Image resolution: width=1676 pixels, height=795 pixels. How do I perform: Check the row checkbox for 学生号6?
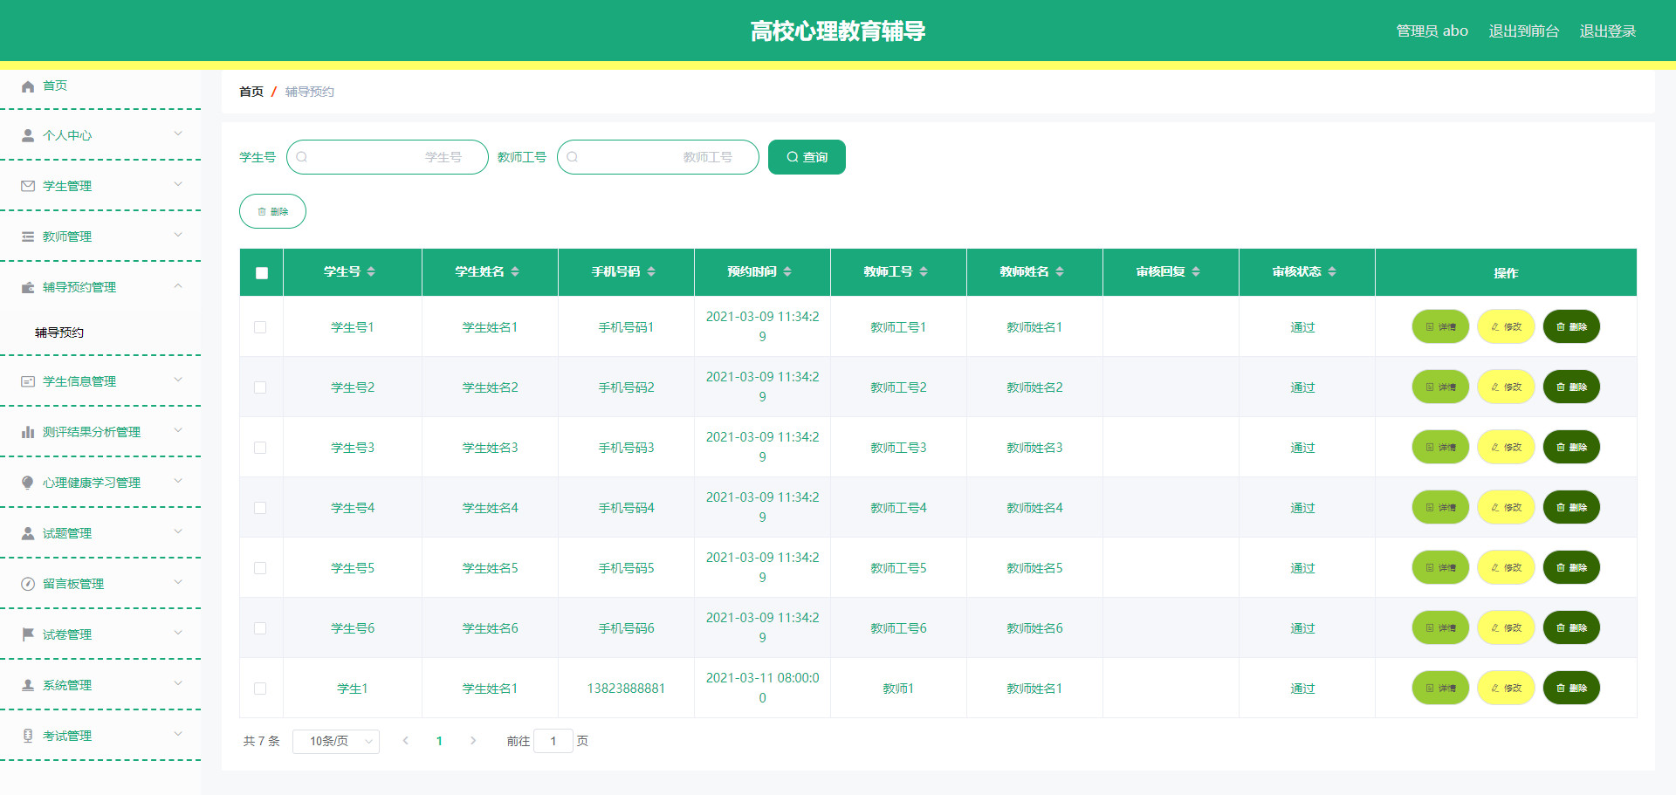(x=260, y=628)
